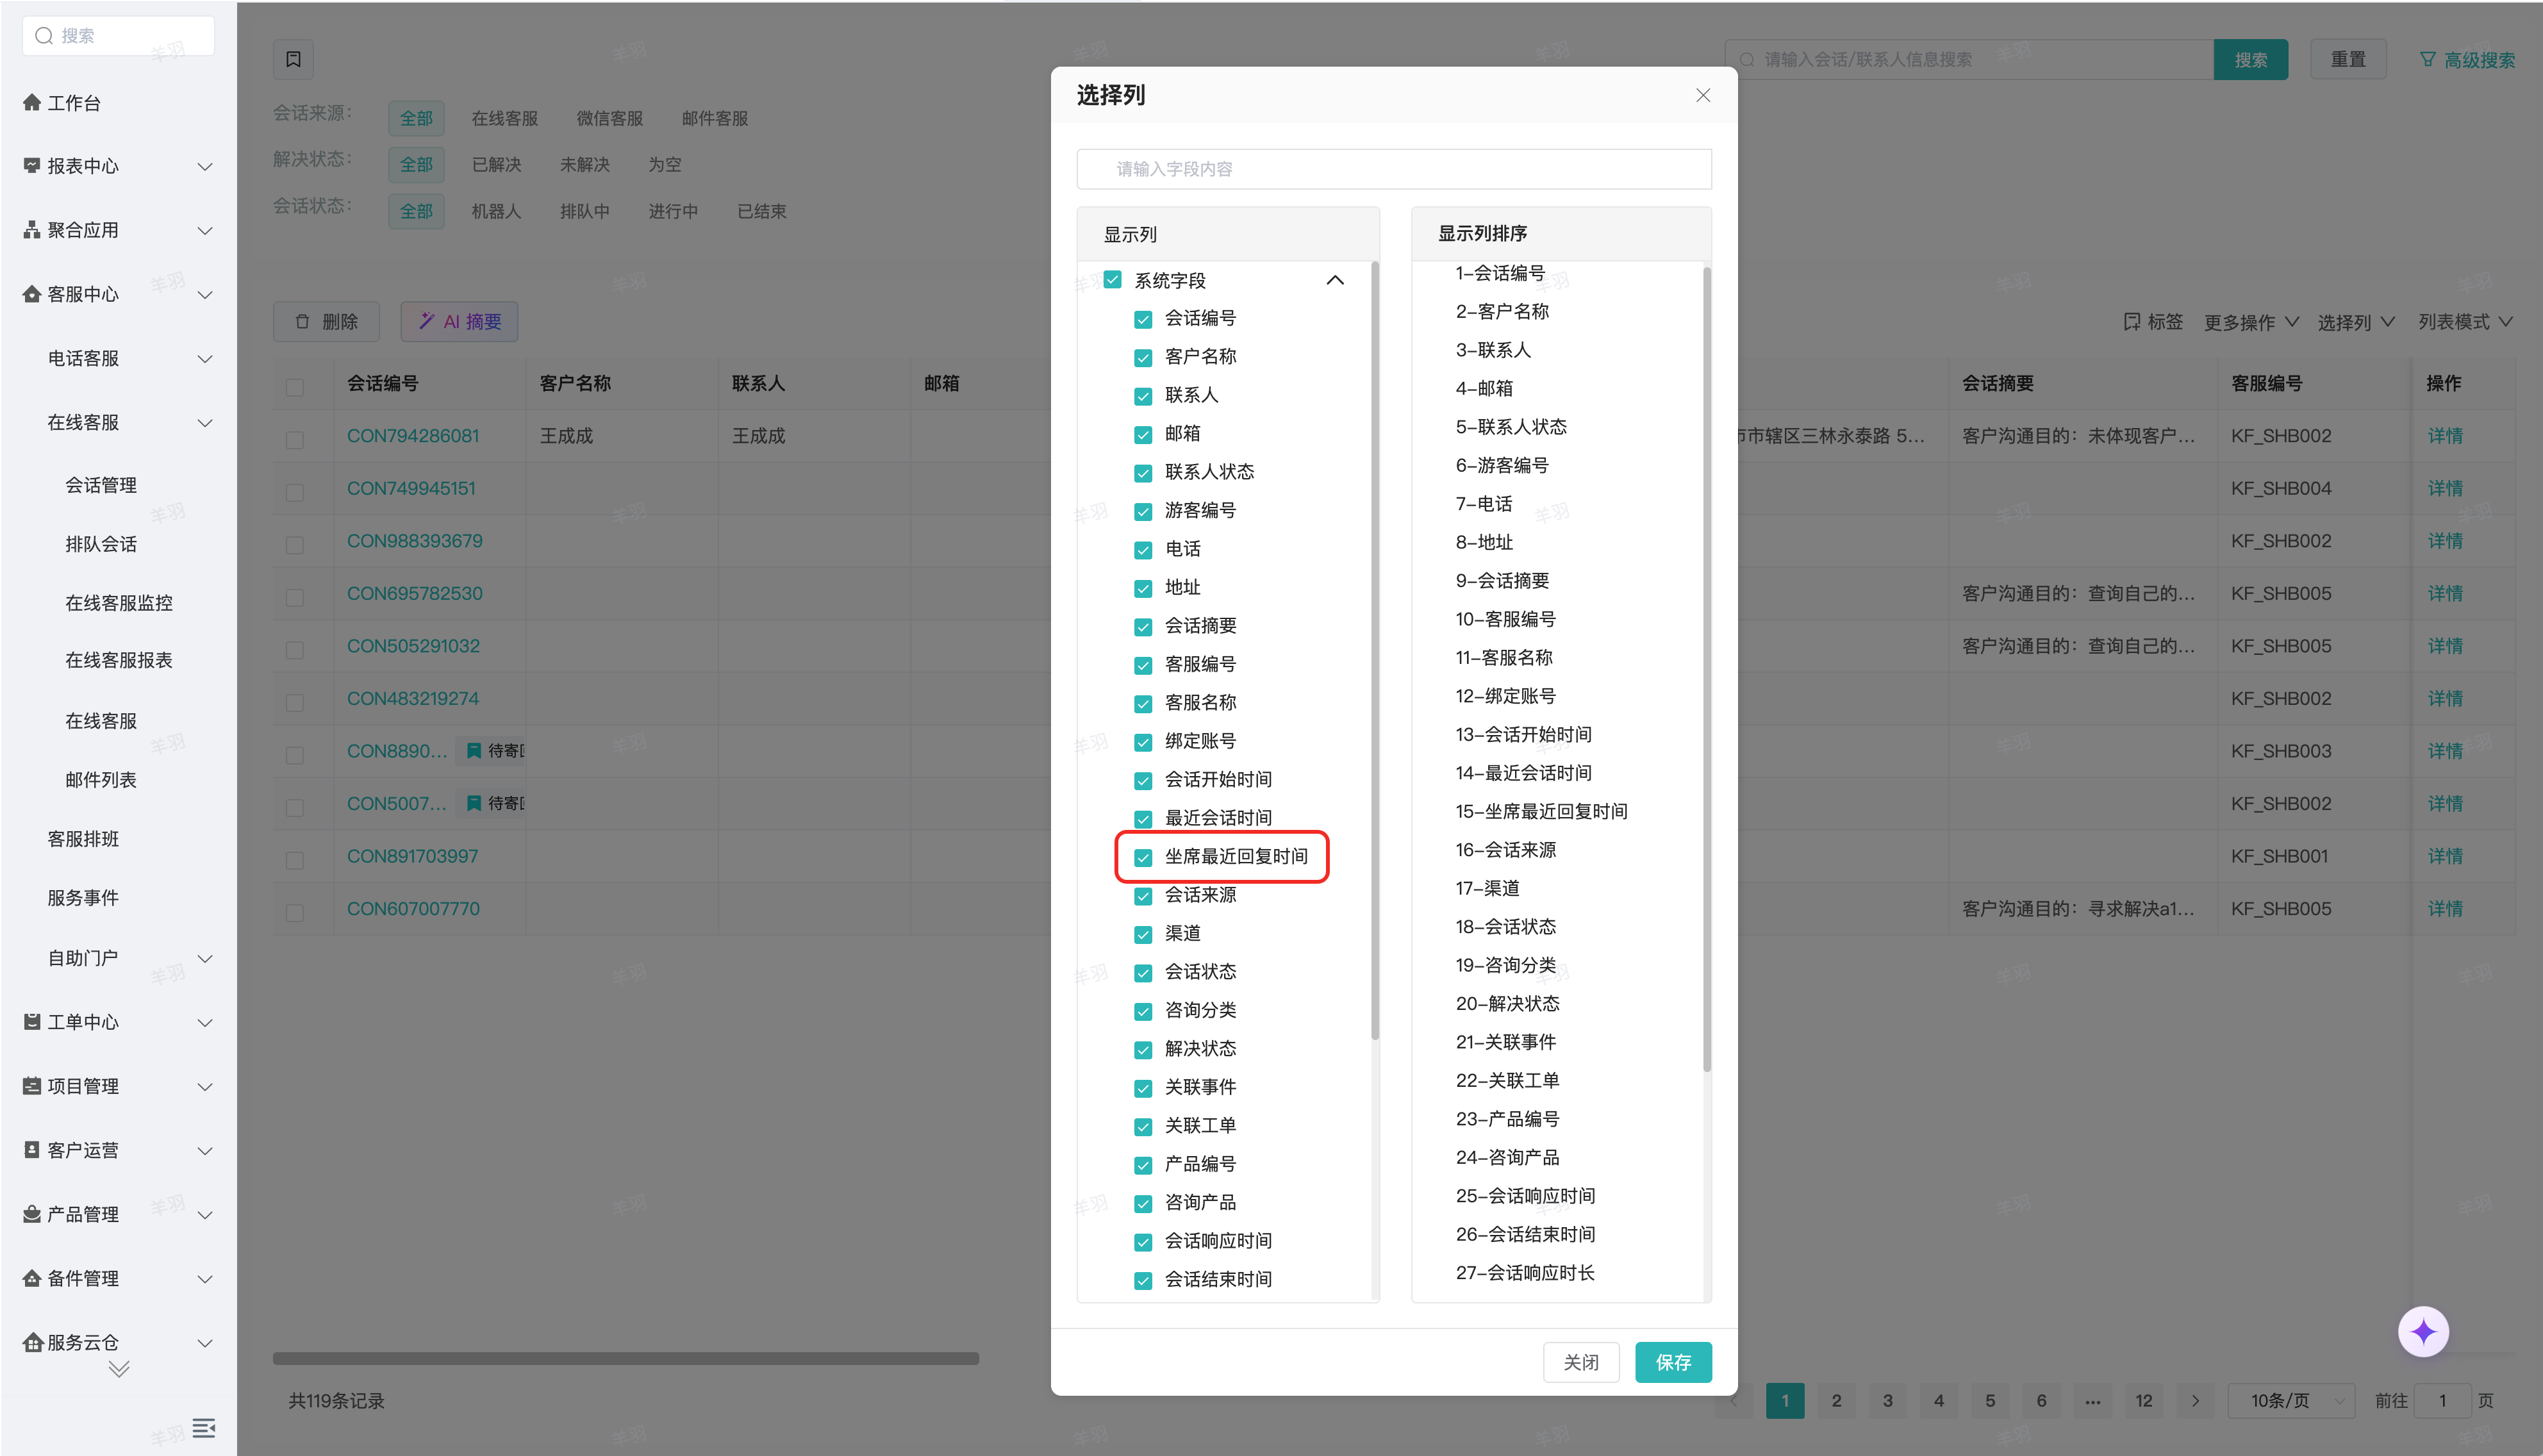The height and width of the screenshot is (1456, 2543).
Task: Click the 标签 tag icon
Action: [x=2131, y=322]
